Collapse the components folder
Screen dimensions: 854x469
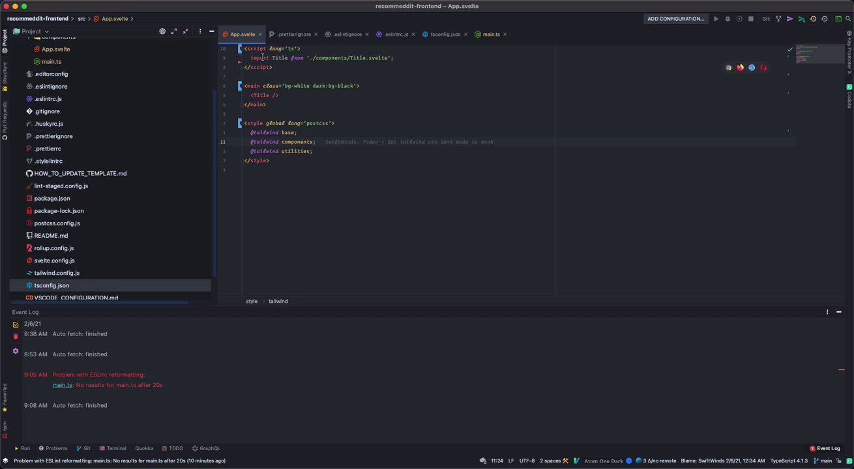[x=29, y=38]
